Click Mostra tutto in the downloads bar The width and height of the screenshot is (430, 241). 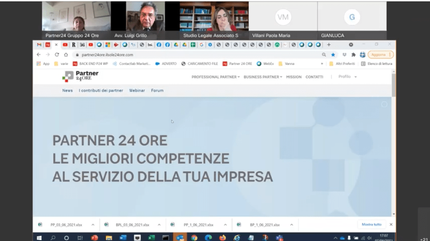[x=371, y=224]
